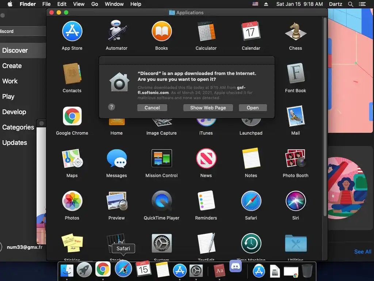This screenshot has width=374, height=281.
Task: Click the Applications window vertical scrollbar
Action: [325, 117]
